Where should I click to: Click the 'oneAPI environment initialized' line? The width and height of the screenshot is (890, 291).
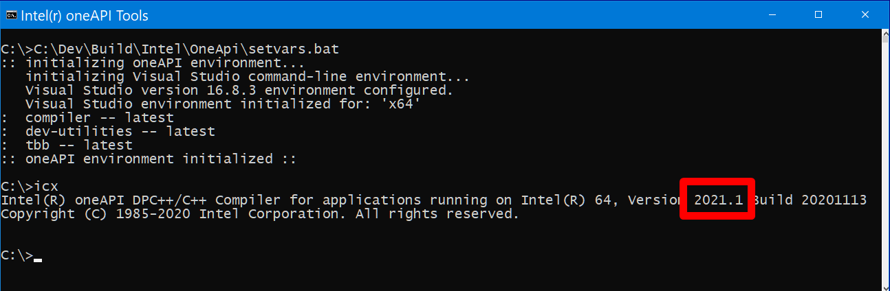click(149, 159)
